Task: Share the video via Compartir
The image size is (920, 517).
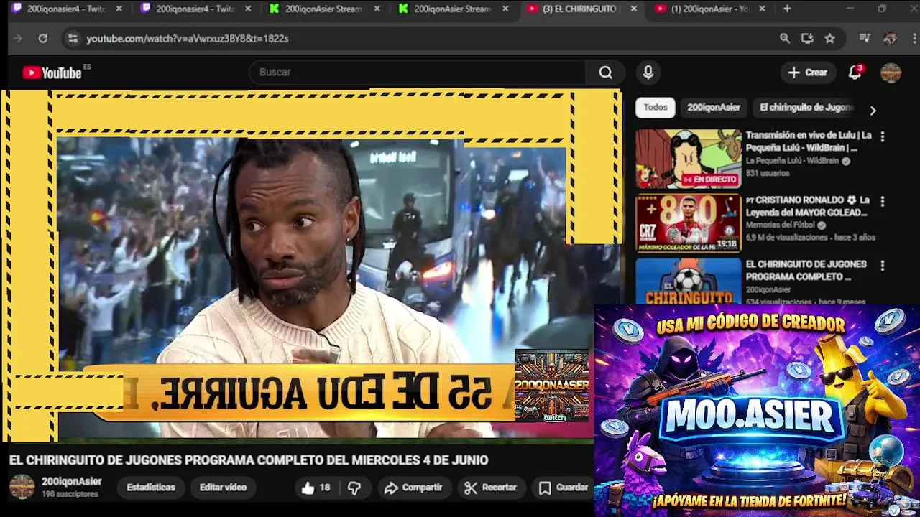Action: coord(413,488)
